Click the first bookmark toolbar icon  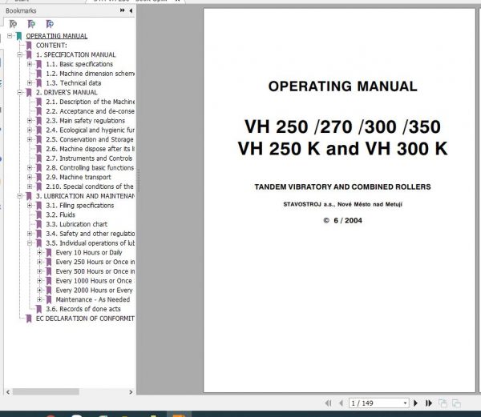(13, 24)
